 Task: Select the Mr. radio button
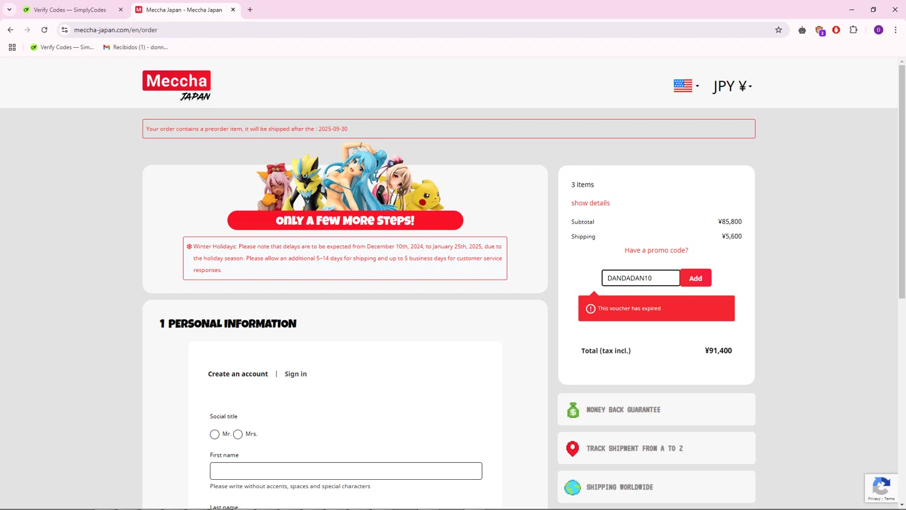point(214,434)
